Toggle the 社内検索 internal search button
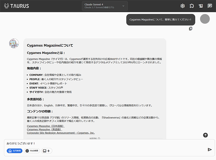 tap(15, 151)
